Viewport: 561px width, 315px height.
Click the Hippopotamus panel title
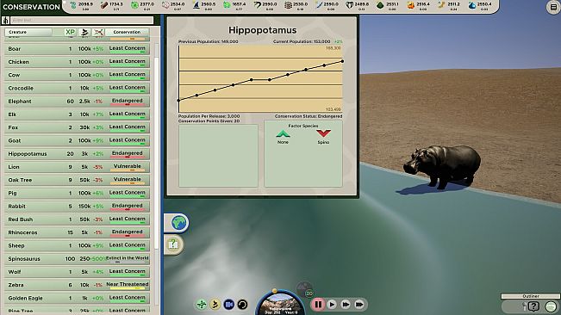coord(262,30)
